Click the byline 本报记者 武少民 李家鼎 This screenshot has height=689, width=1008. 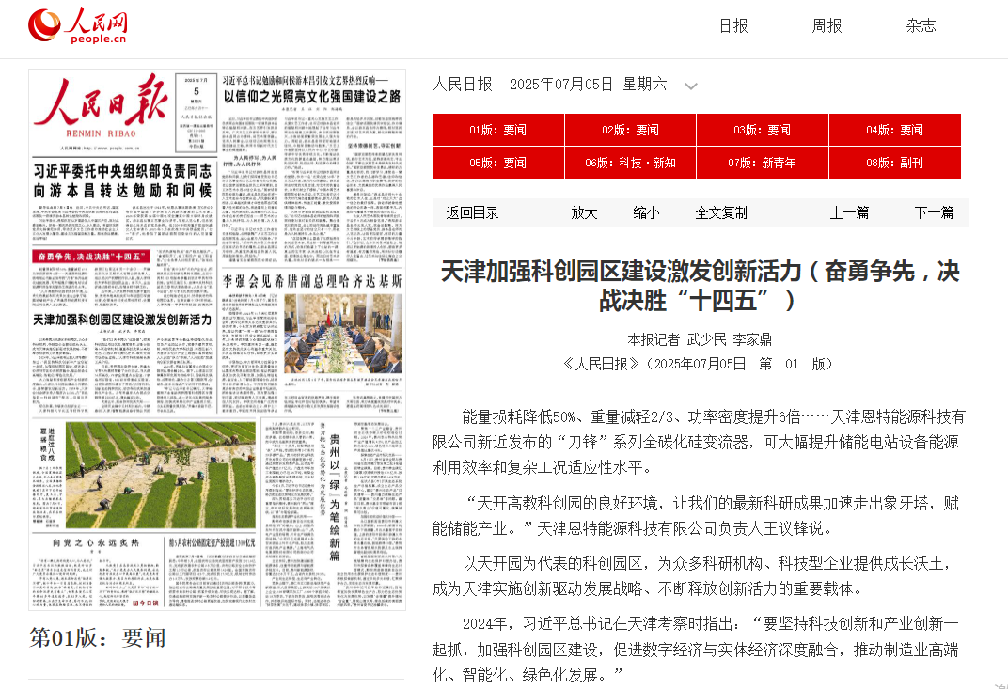(x=700, y=339)
